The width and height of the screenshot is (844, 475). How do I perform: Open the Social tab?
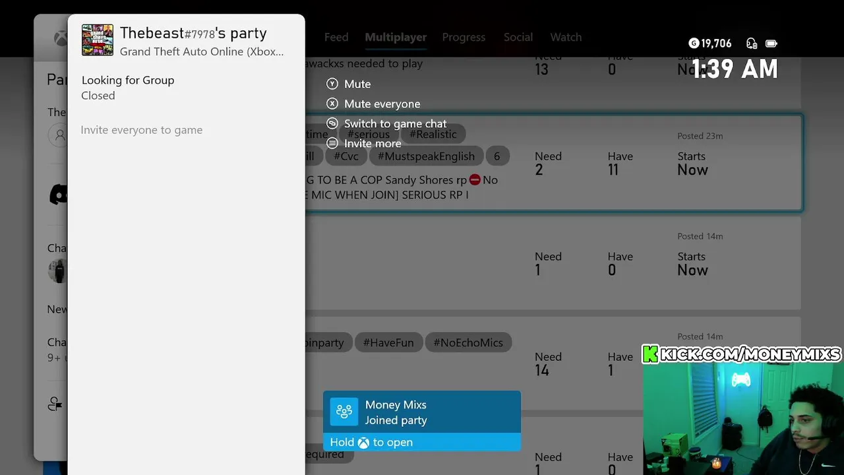click(x=518, y=37)
